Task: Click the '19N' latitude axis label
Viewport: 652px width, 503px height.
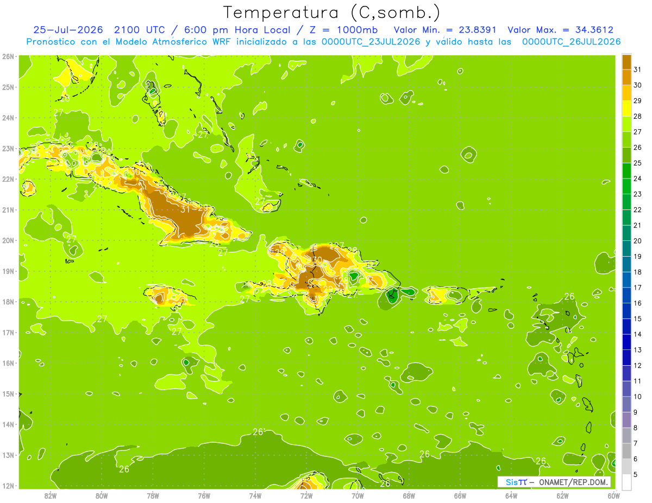Action: point(8,271)
